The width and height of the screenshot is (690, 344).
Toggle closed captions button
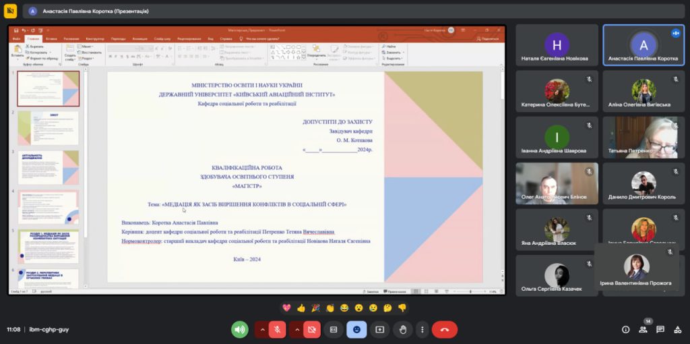[333, 329]
